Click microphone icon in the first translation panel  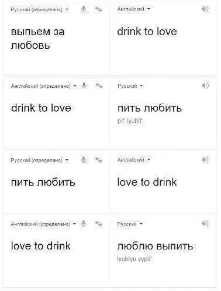pos(84,9)
